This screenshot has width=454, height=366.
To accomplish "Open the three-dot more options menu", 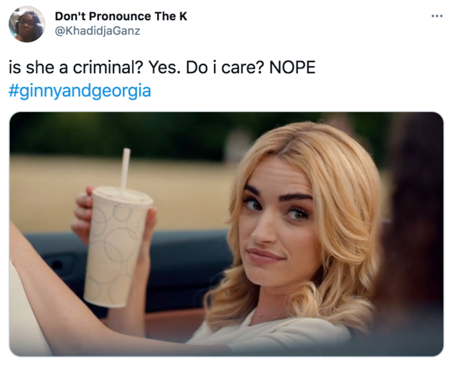I will 437,16.
